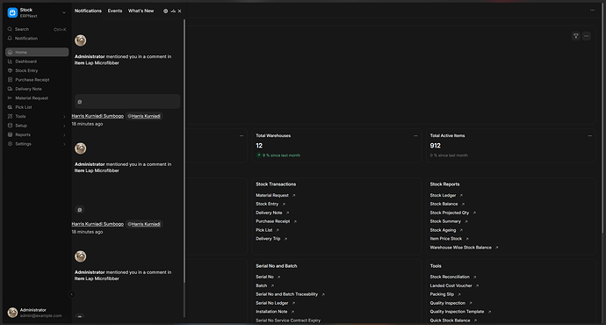Click the arrow icon next to Serial No
Viewport: 606px width, 325px height.
[278, 277]
